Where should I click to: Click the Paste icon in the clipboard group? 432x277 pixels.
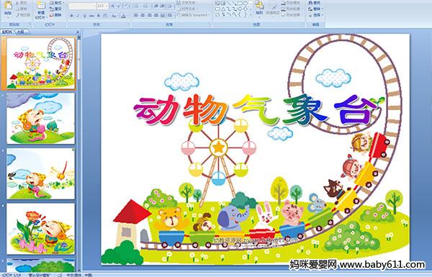pyautogui.click(x=8, y=8)
